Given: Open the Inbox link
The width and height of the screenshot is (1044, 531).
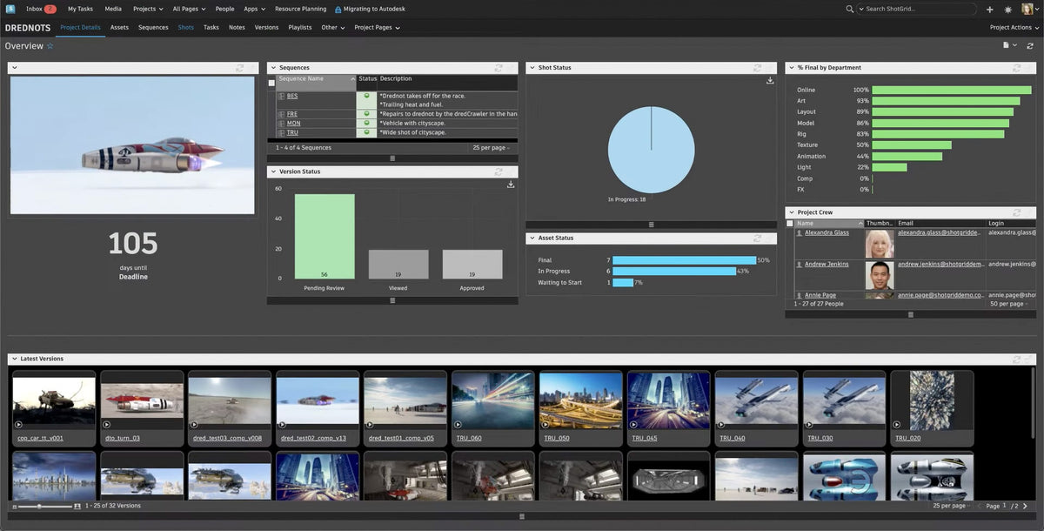Looking at the screenshot, I should click(35, 9).
